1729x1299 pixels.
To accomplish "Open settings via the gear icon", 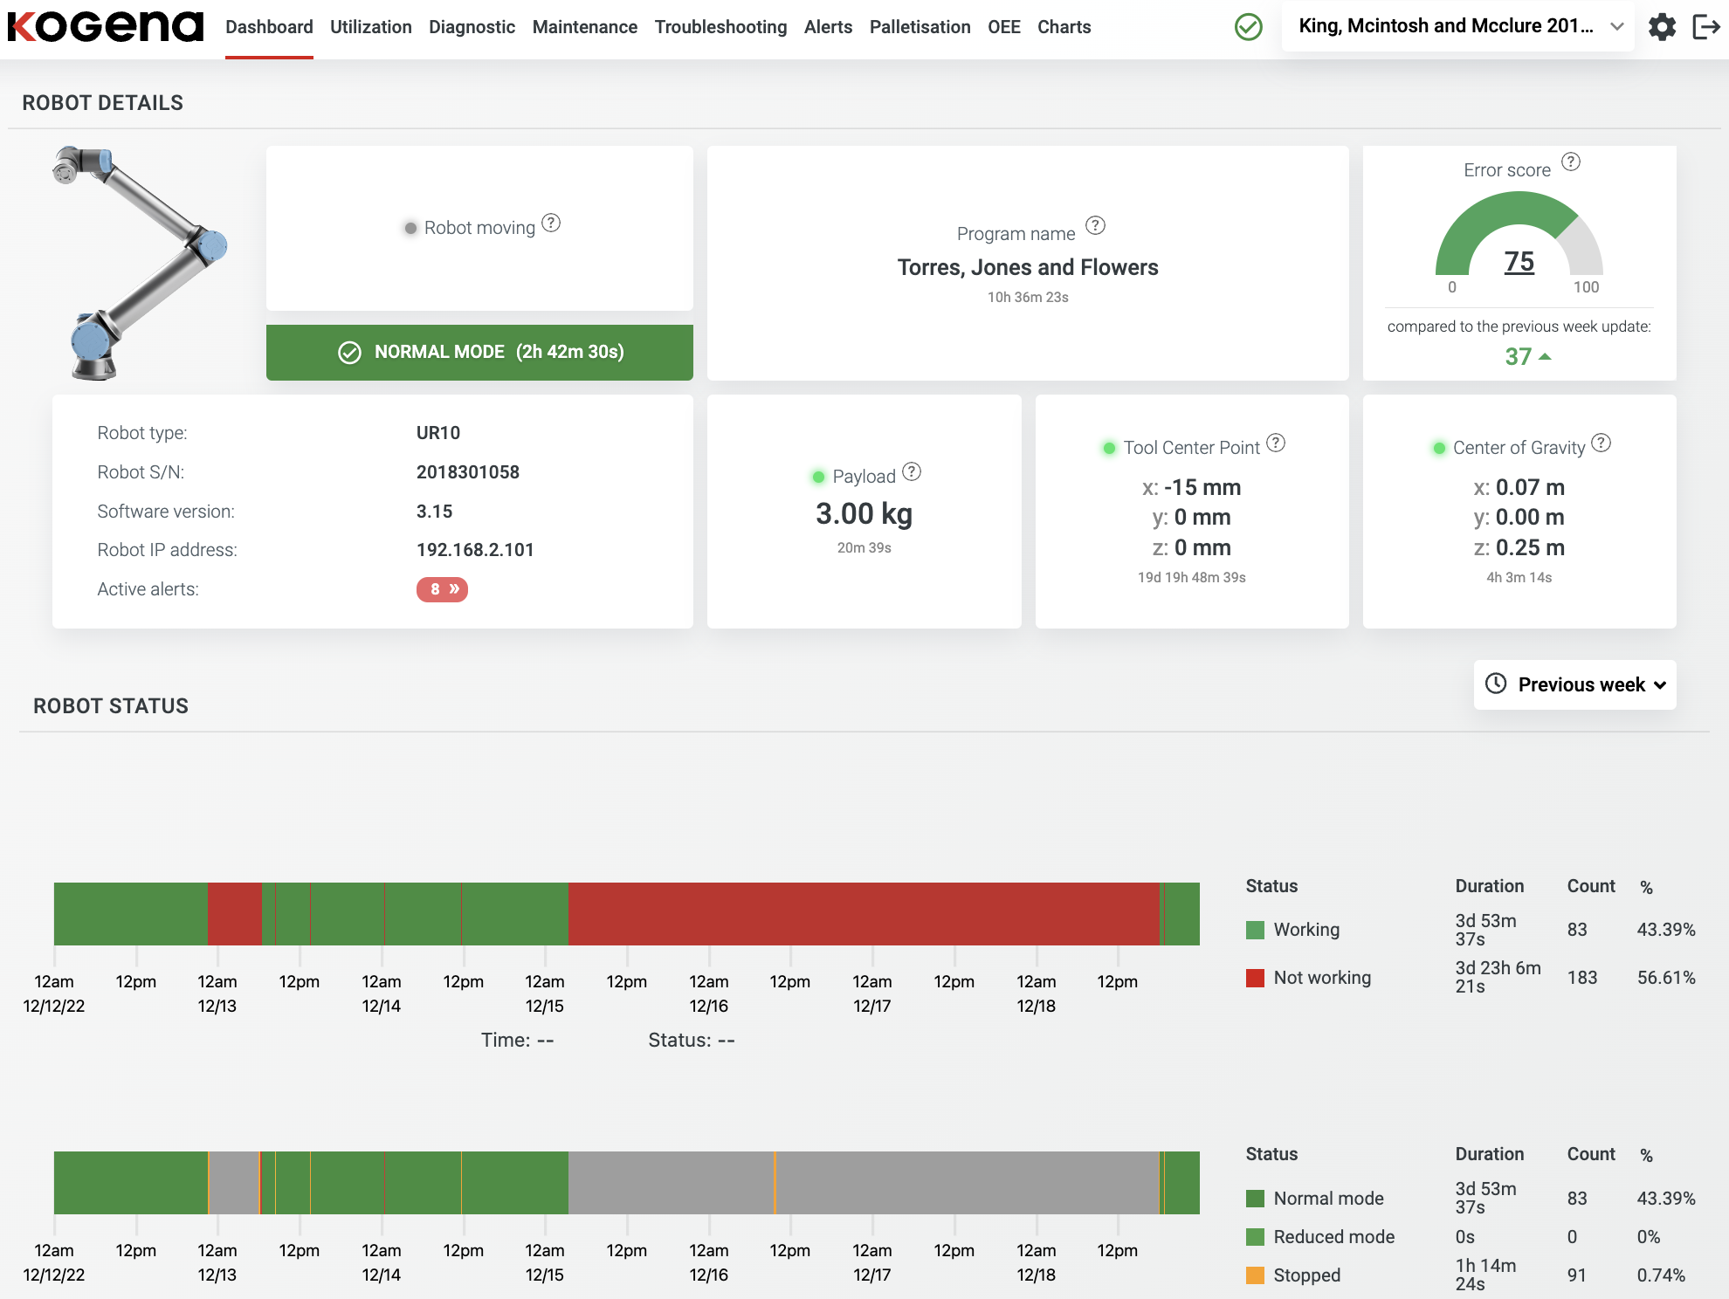I will tap(1662, 27).
